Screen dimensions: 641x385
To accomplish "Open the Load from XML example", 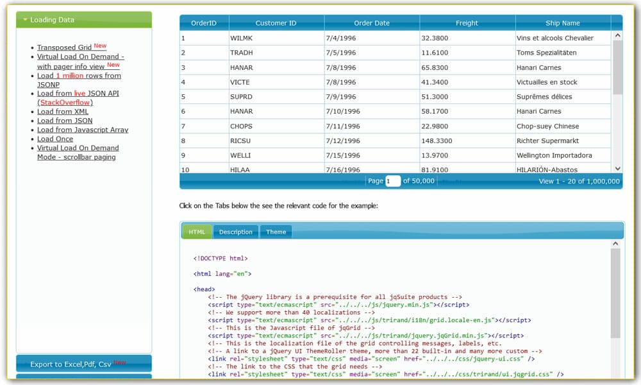I will tap(63, 112).
